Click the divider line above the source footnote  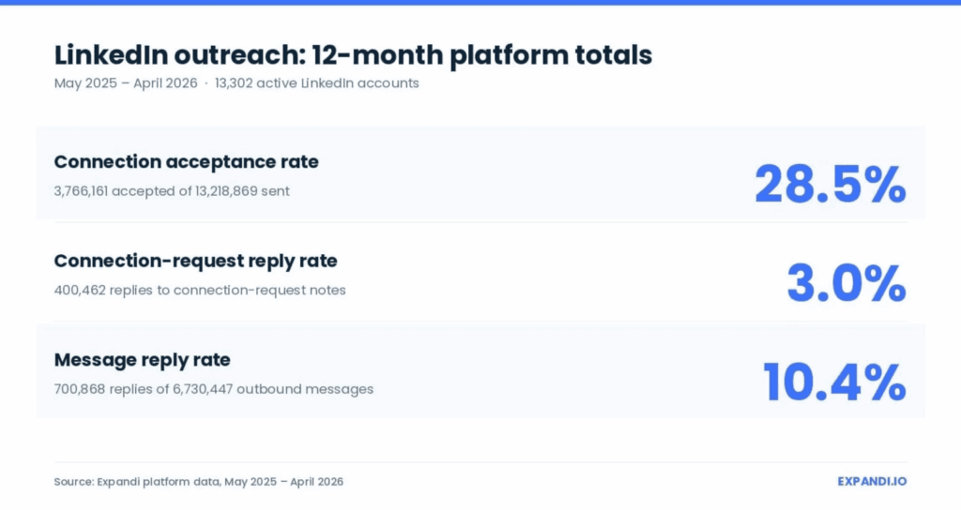[480, 462]
